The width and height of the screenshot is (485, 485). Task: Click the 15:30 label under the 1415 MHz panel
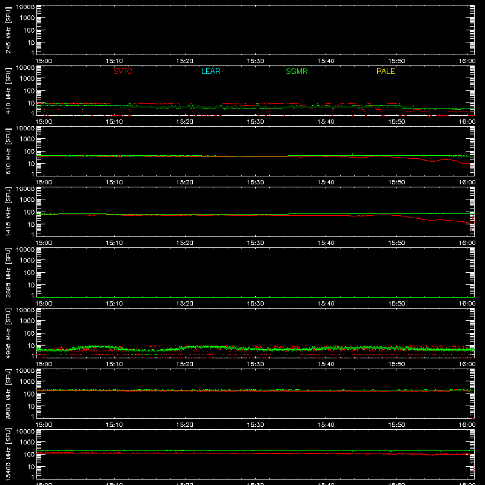click(x=255, y=243)
